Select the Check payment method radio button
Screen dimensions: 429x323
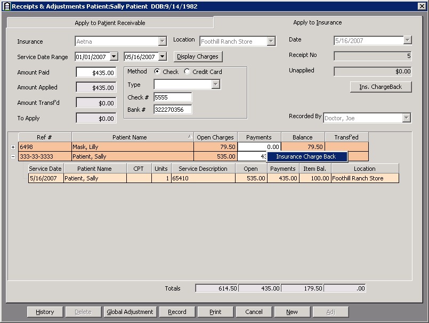tap(157, 72)
